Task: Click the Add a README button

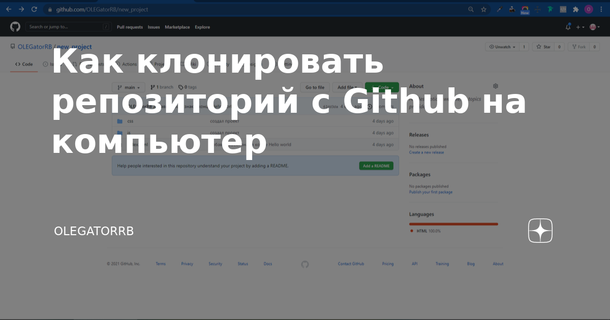Action: (x=376, y=166)
